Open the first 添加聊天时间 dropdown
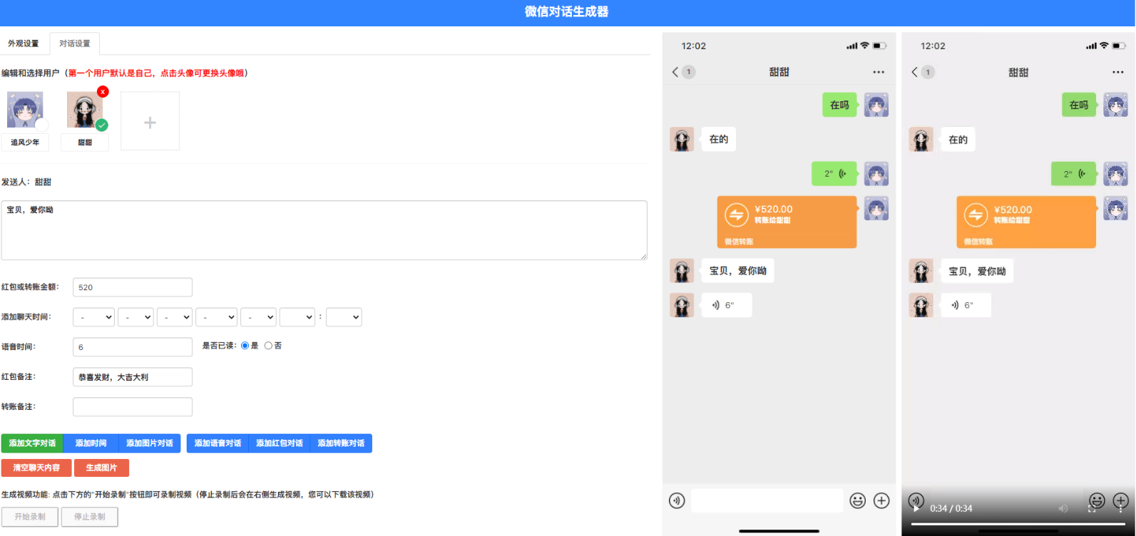This screenshot has width=1136, height=536. pyautogui.click(x=94, y=317)
